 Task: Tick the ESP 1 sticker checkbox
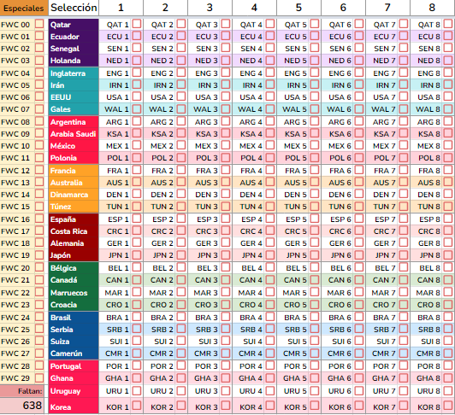pyautogui.click(x=137, y=219)
